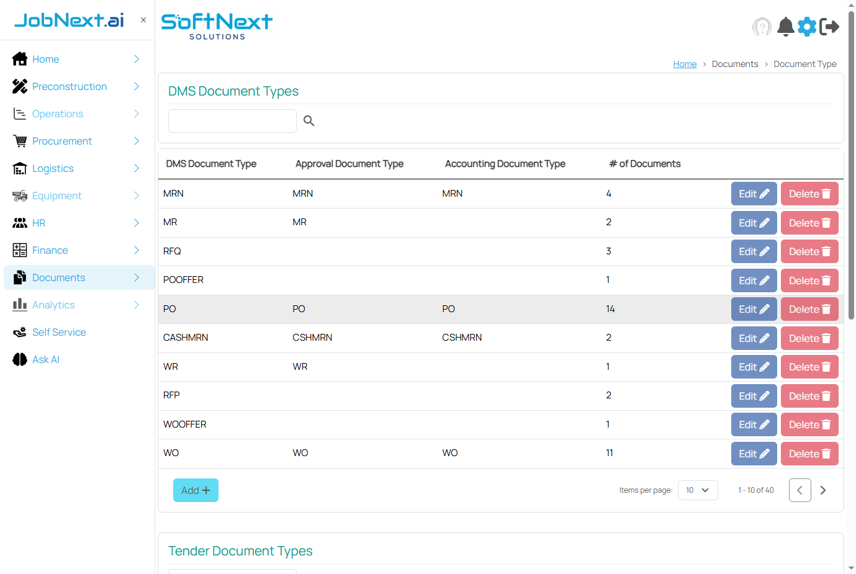Go to next page of document types
856x574 pixels.
[x=823, y=490]
